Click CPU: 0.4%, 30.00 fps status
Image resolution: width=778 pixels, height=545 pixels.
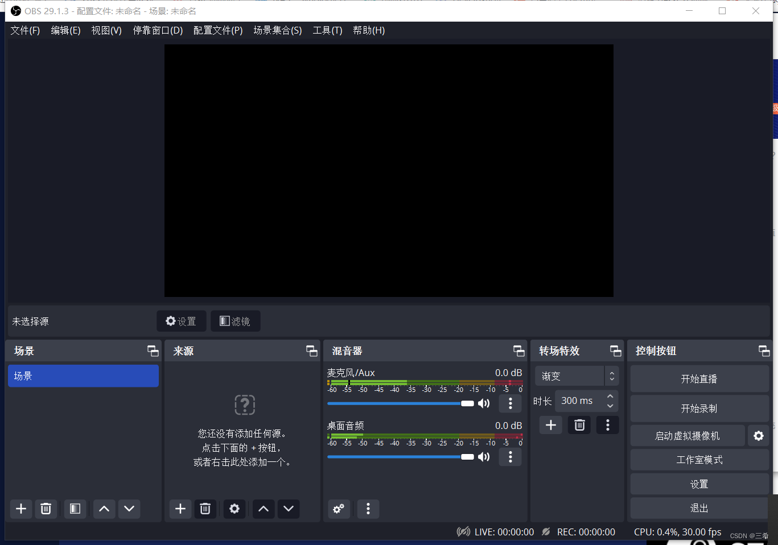pos(677,532)
